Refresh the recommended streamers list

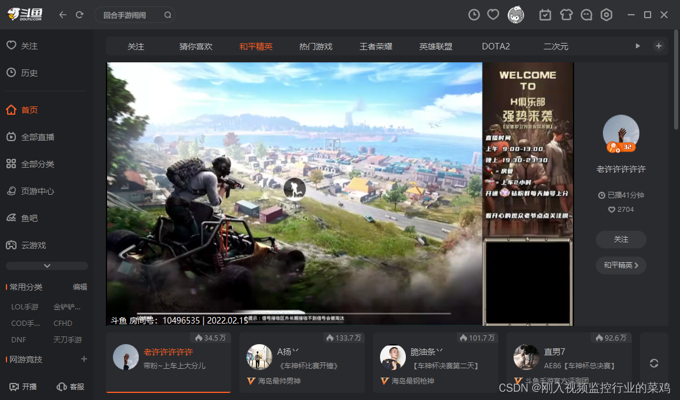coord(654,363)
